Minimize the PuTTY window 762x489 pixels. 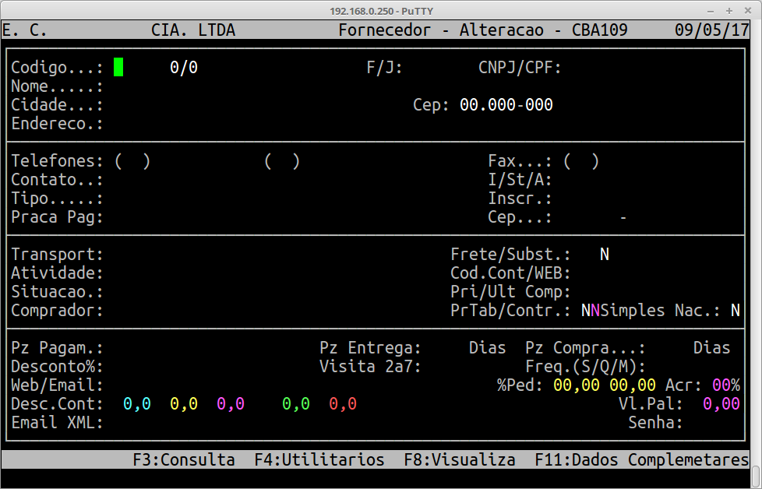(710, 11)
